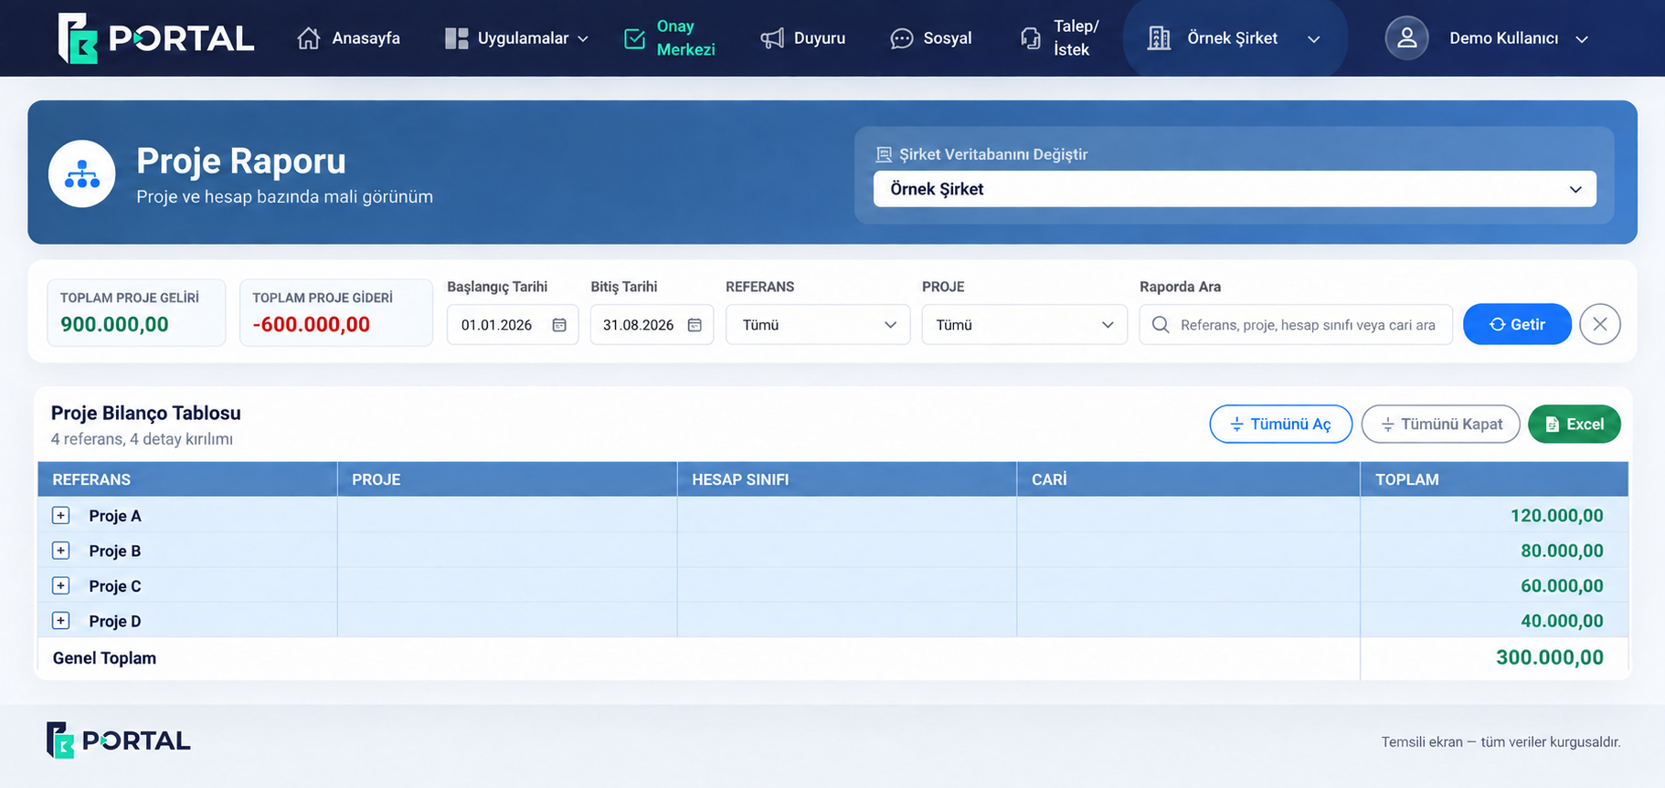This screenshot has height=788, width=1665.
Task: Expand the Proje C row
Action: click(61, 585)
